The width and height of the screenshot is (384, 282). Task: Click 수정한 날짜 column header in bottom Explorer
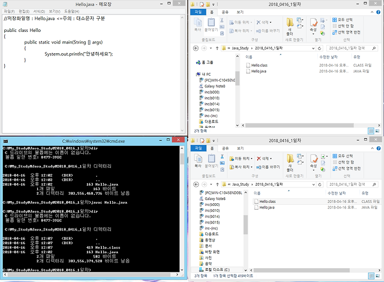(x=337, y=193)
